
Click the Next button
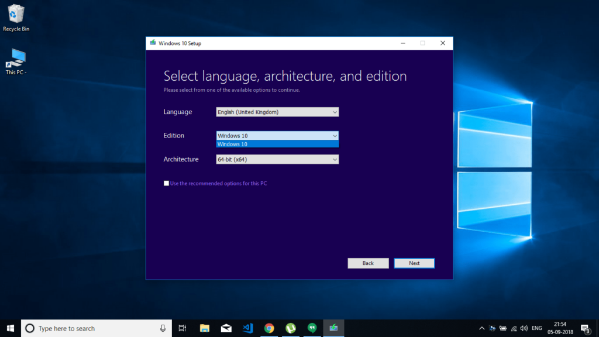pyautogui.click(x=414, y=263)
